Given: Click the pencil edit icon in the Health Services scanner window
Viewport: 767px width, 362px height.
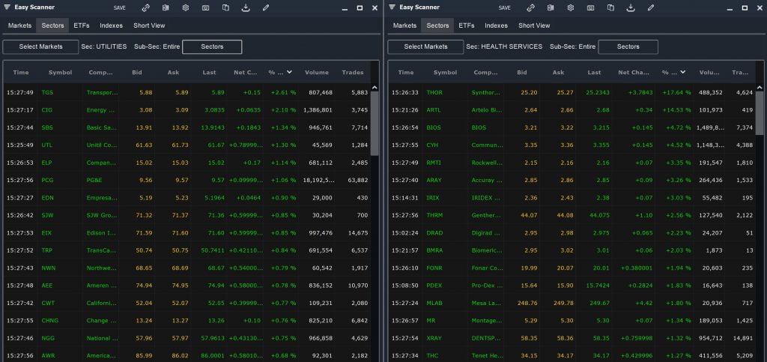Looking at the screenshot, I should click(x=651, y=7).
